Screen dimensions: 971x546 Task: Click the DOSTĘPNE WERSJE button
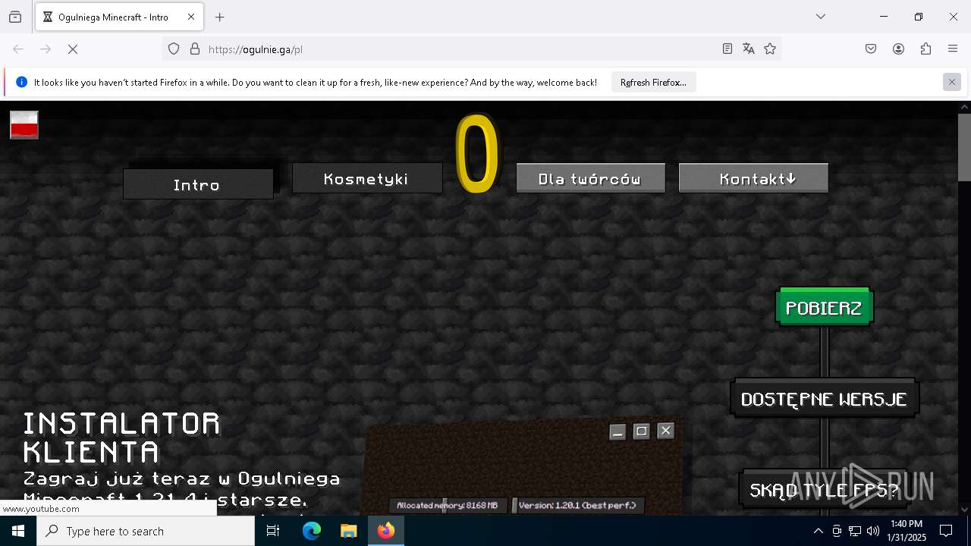click(825, 399)
